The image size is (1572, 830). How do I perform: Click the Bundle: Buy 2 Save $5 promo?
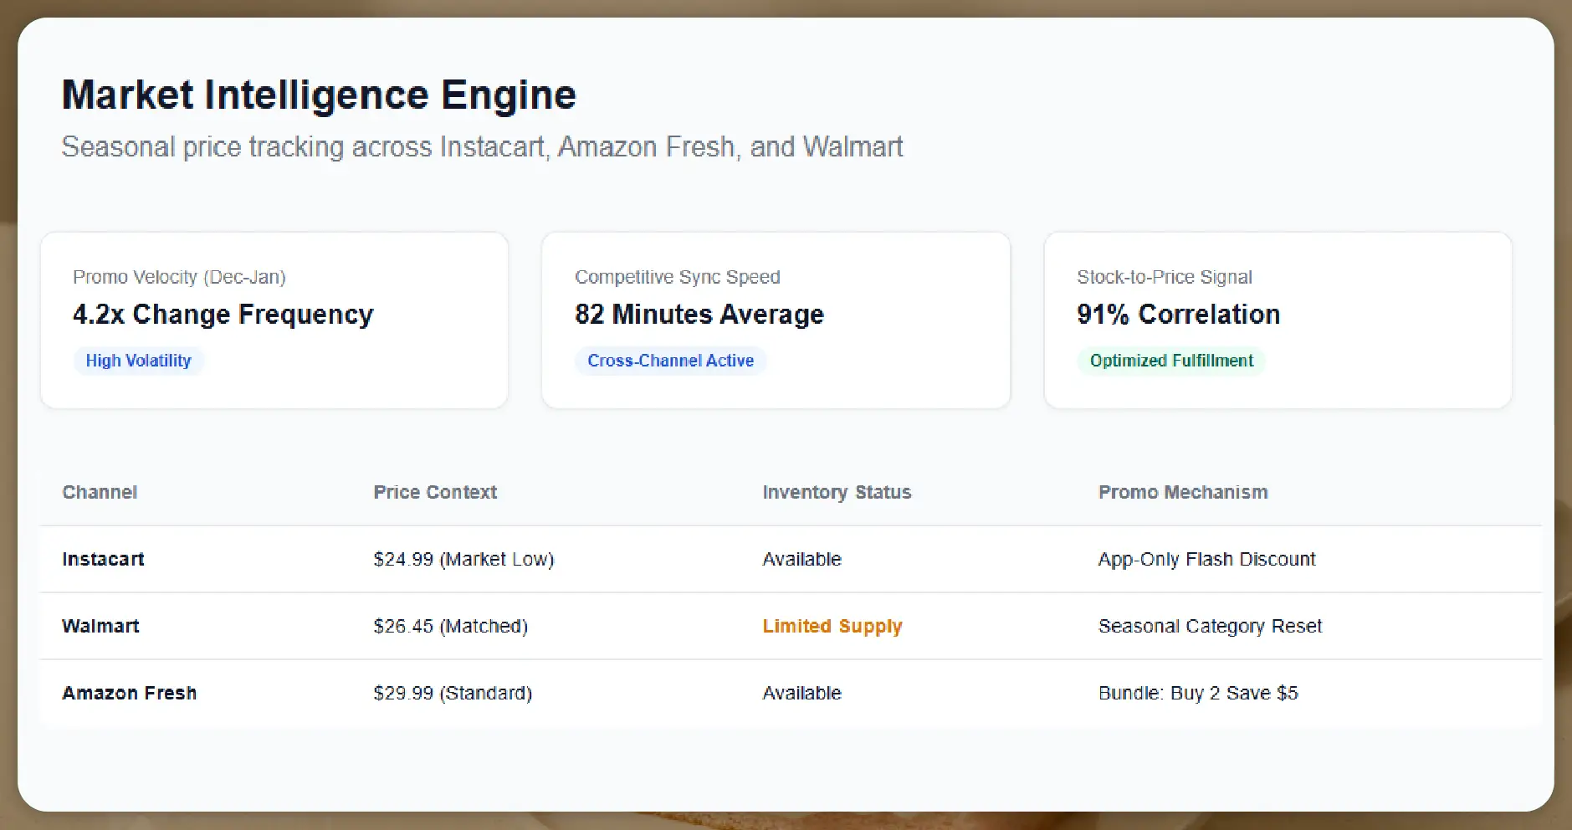click(1197, 693)
